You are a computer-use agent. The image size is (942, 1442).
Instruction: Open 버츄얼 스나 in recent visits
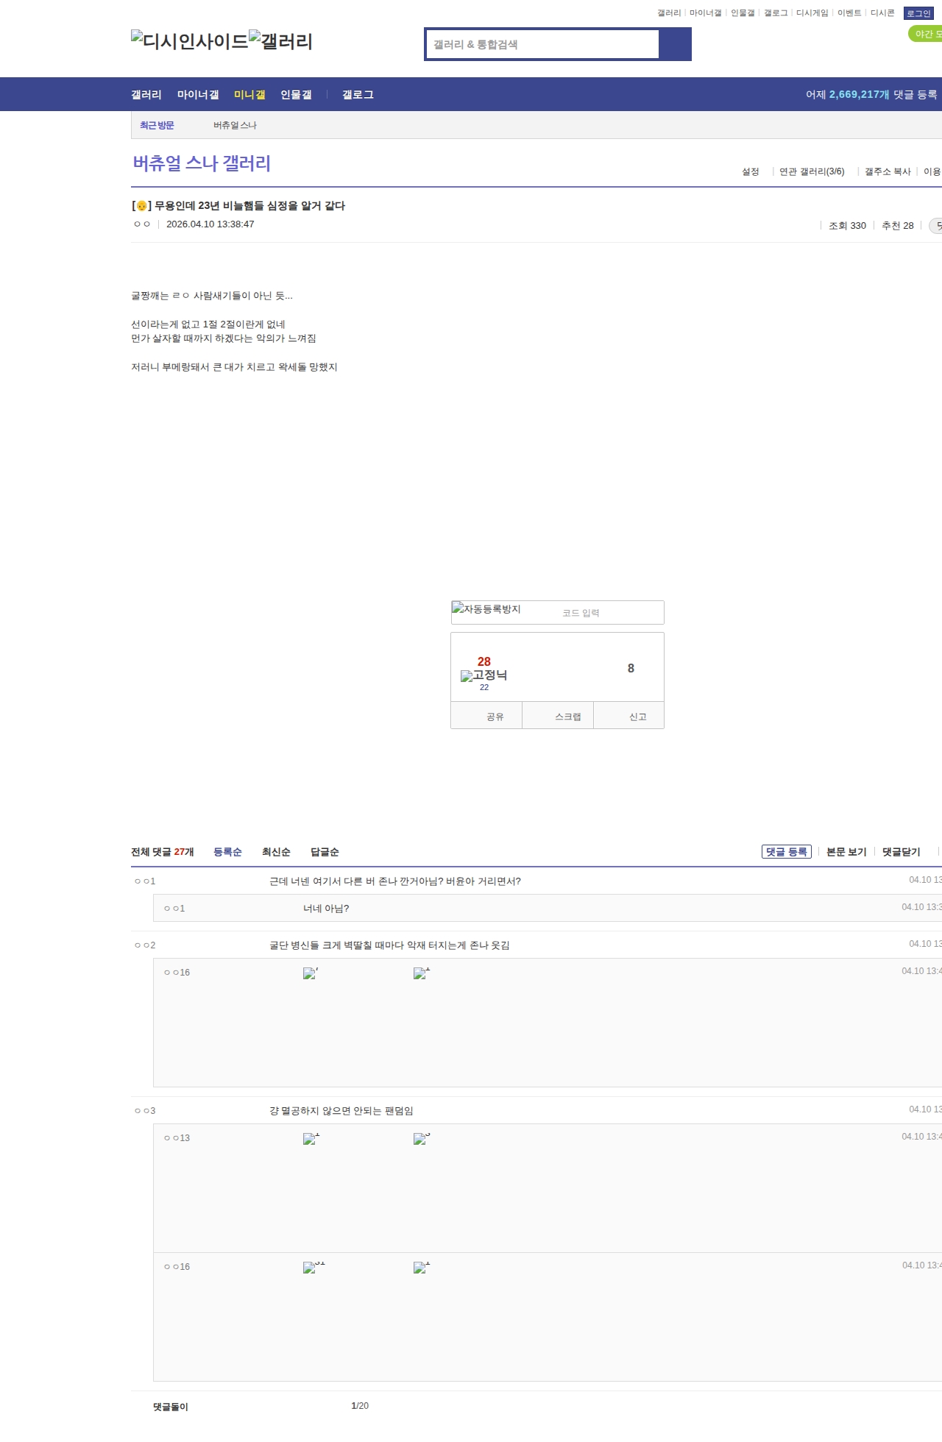[235, 126]
